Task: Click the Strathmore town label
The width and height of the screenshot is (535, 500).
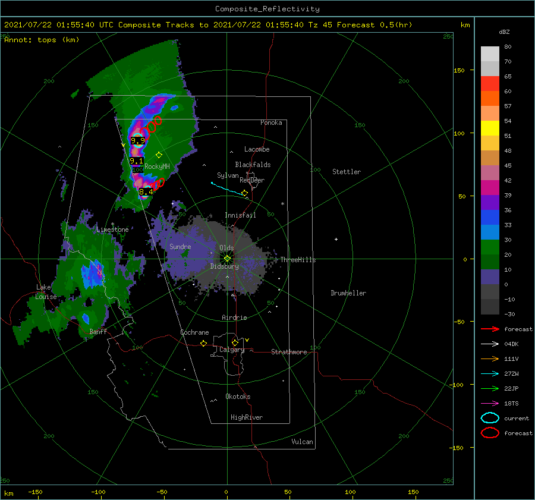Action: [x=289, y=352]
